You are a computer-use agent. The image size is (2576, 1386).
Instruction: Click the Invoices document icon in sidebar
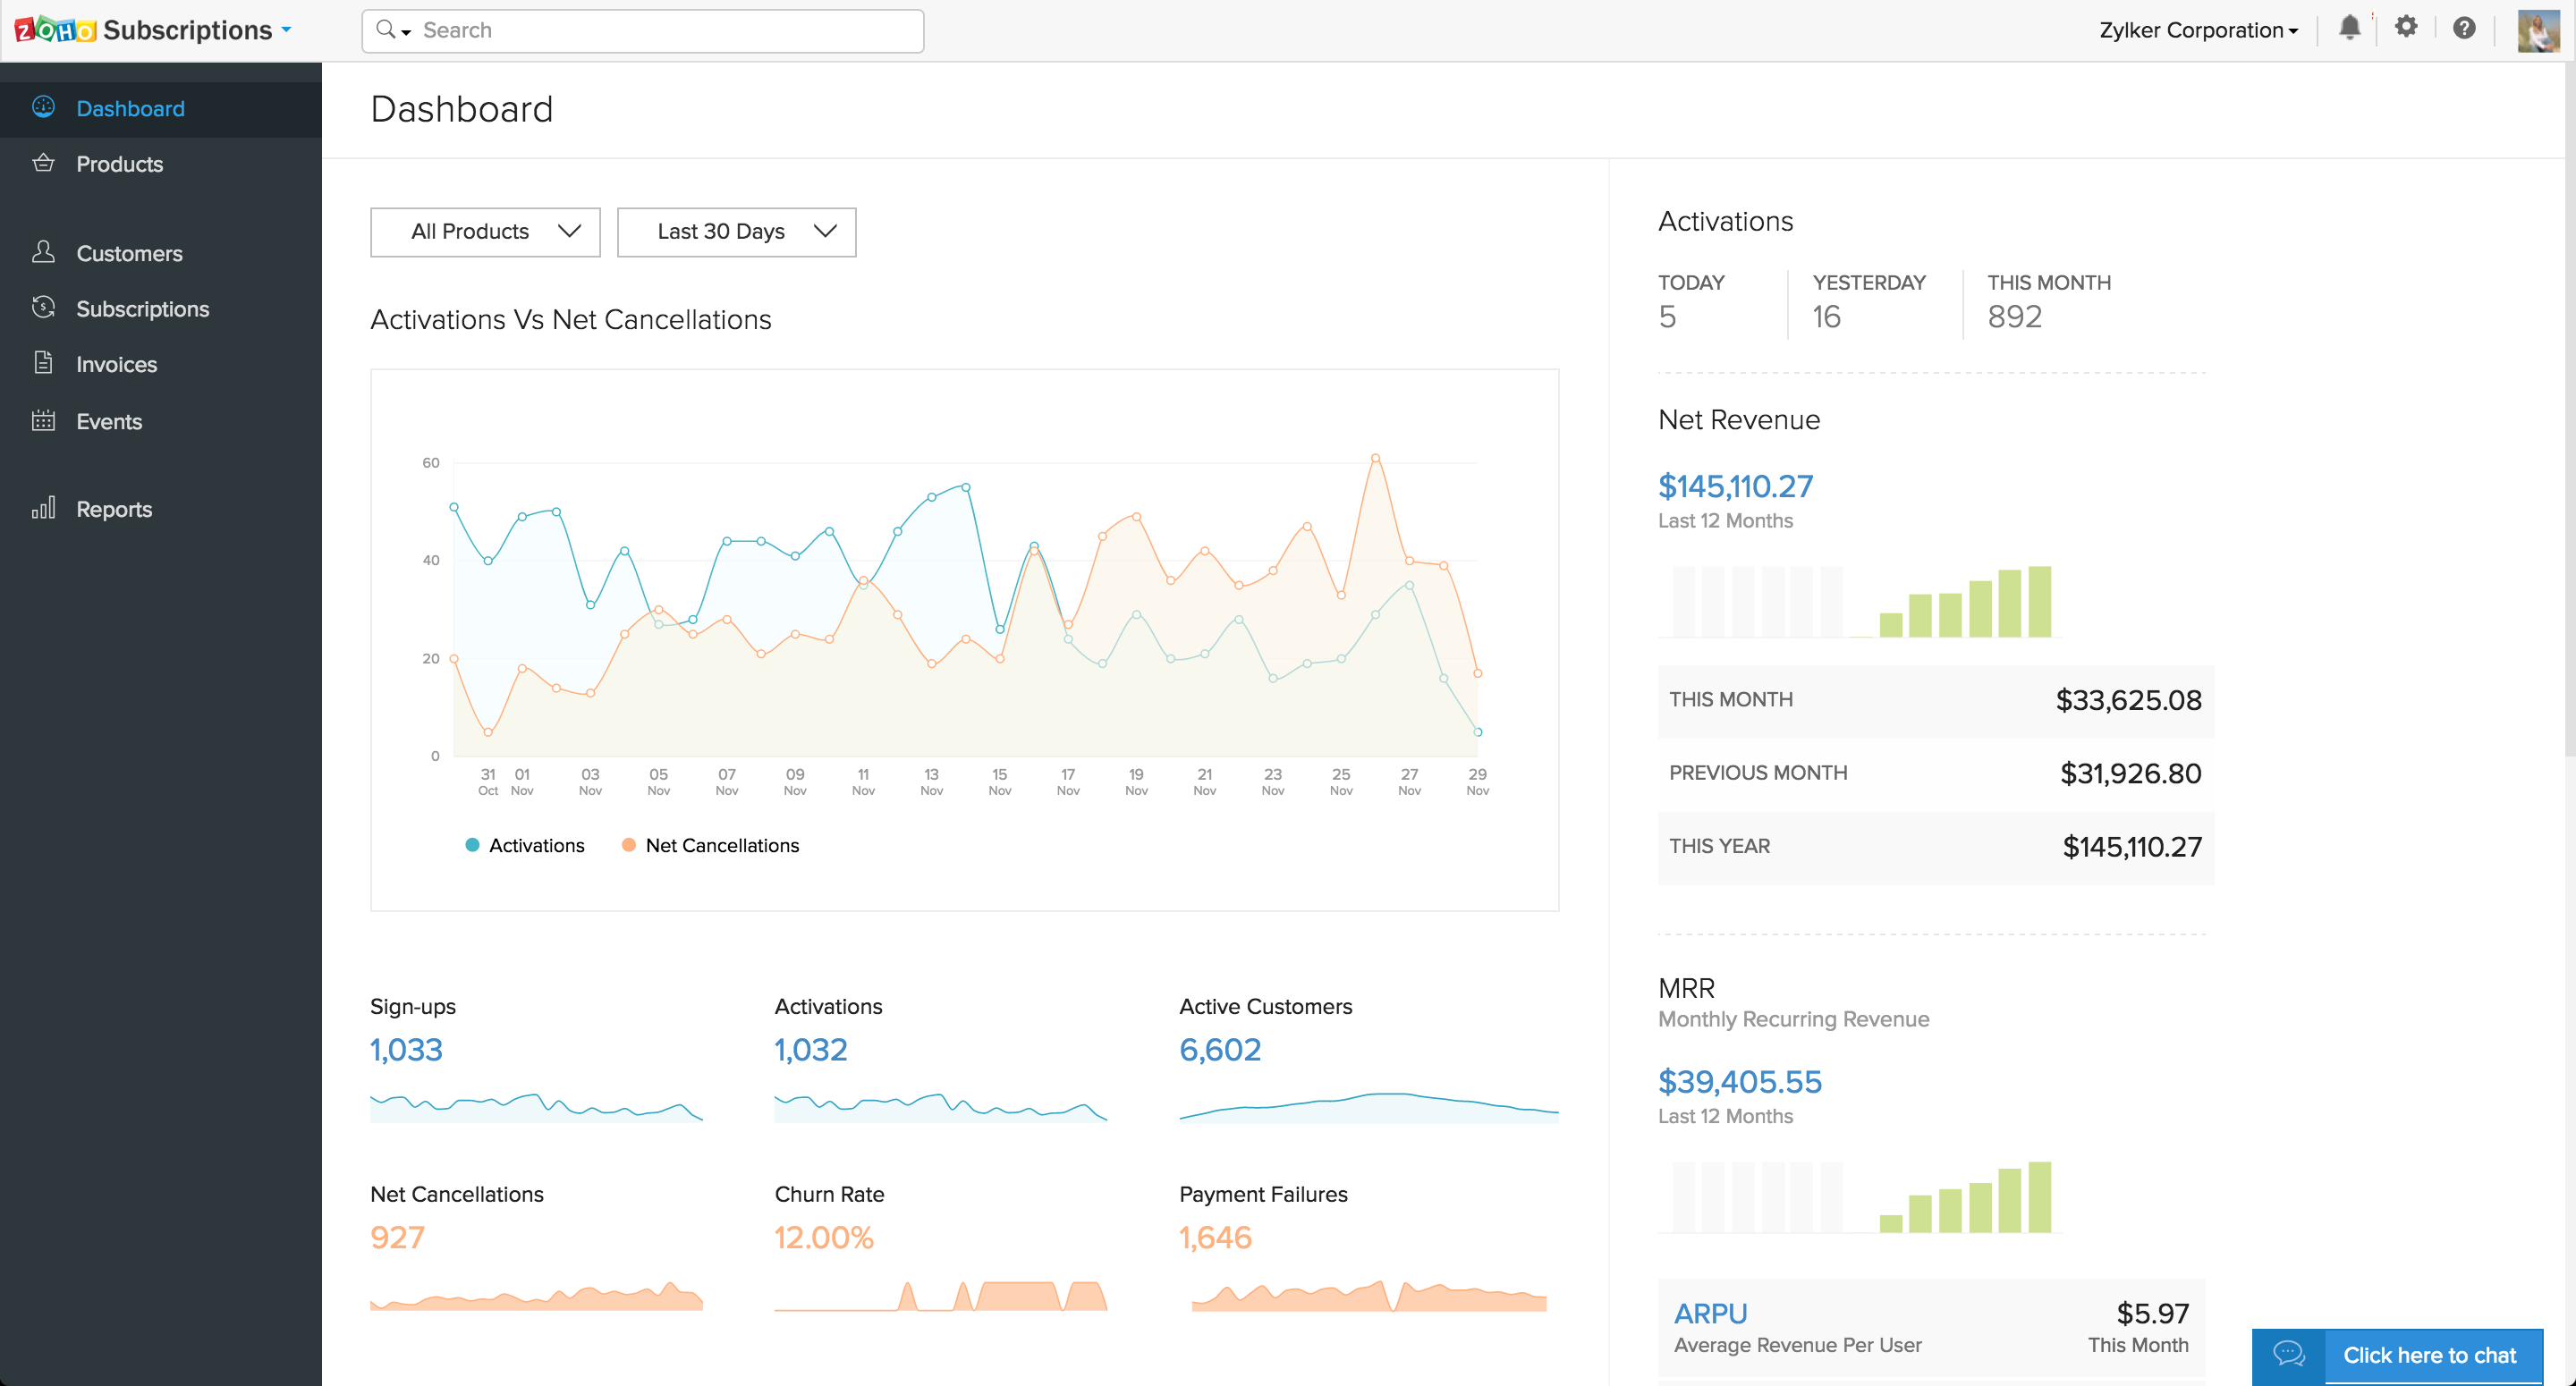pyautogui.click(x=43, y=363)
